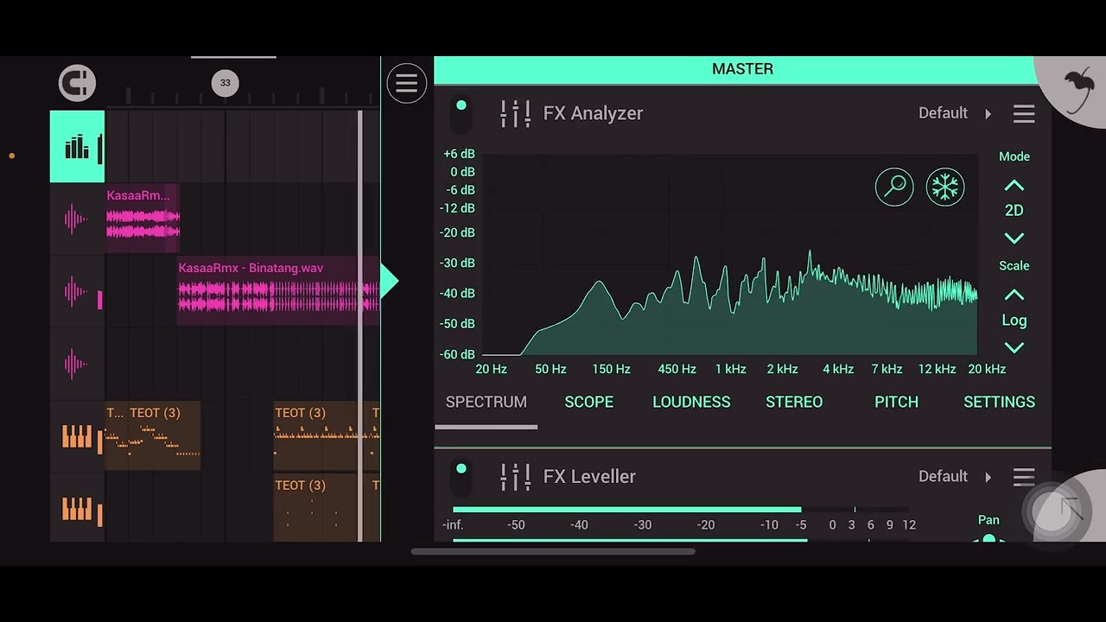The width and height of the screenshot is (1106, 622).
Task: Collapse the panel with the teal triangle arrow
Action: 390,281
